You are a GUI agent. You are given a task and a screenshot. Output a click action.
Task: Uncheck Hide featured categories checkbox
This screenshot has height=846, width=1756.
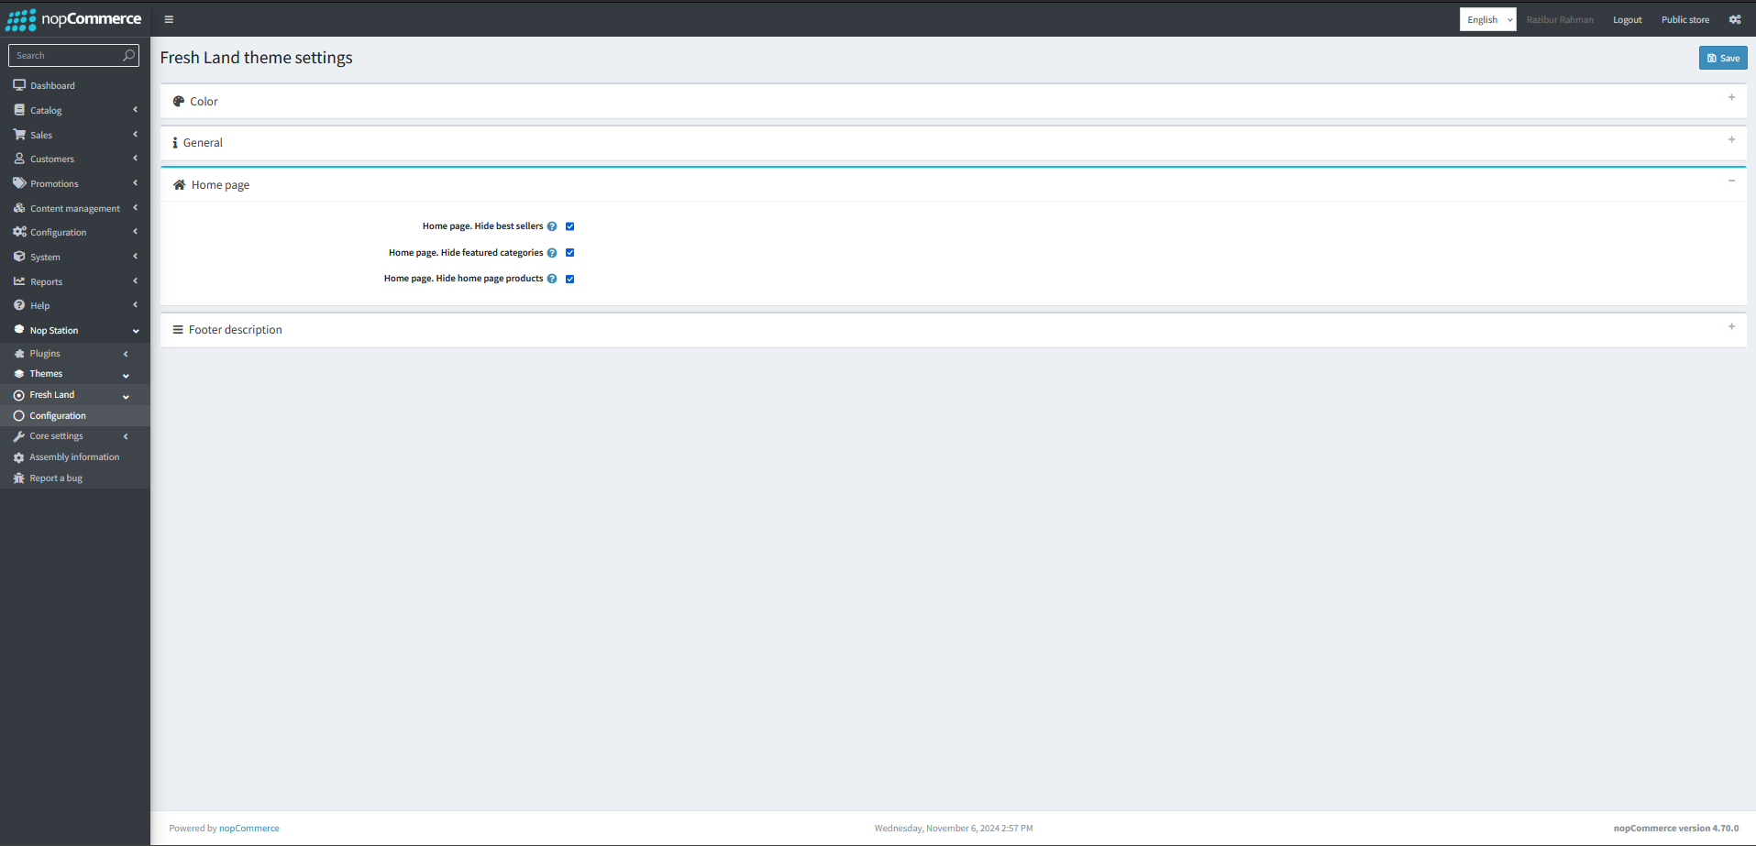(569, 253)
